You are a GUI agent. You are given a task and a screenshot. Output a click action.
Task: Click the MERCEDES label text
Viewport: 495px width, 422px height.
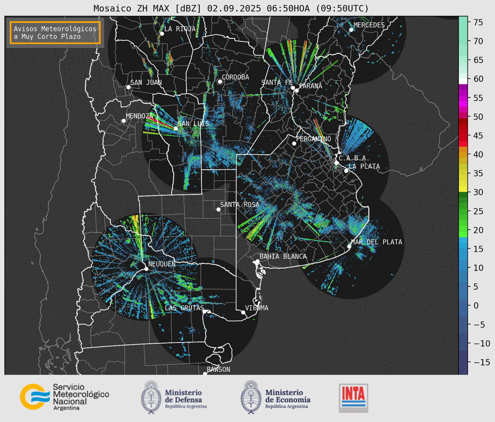[369, 25]
